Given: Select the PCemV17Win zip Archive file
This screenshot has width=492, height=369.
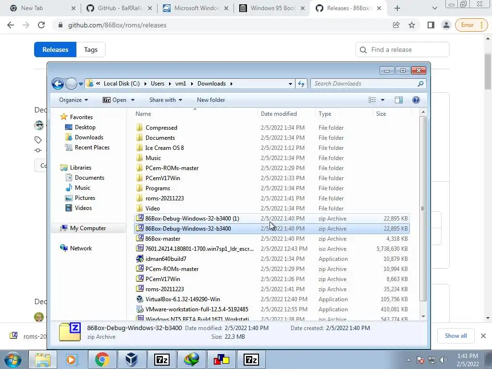Looking at the screenshot, I should [272, 279].
